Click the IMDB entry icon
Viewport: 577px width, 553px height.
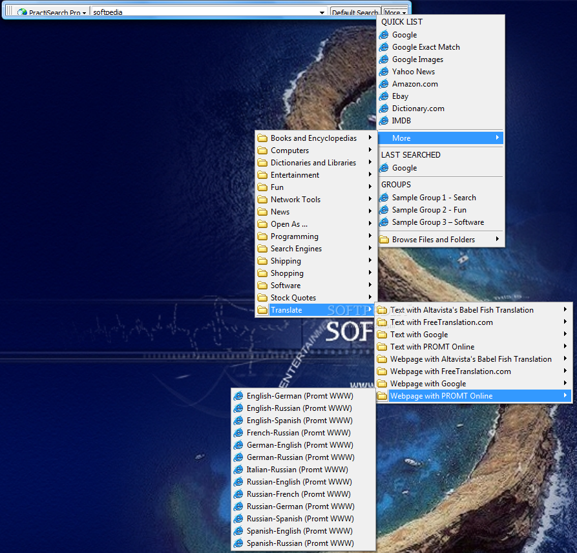pos(384,121)
